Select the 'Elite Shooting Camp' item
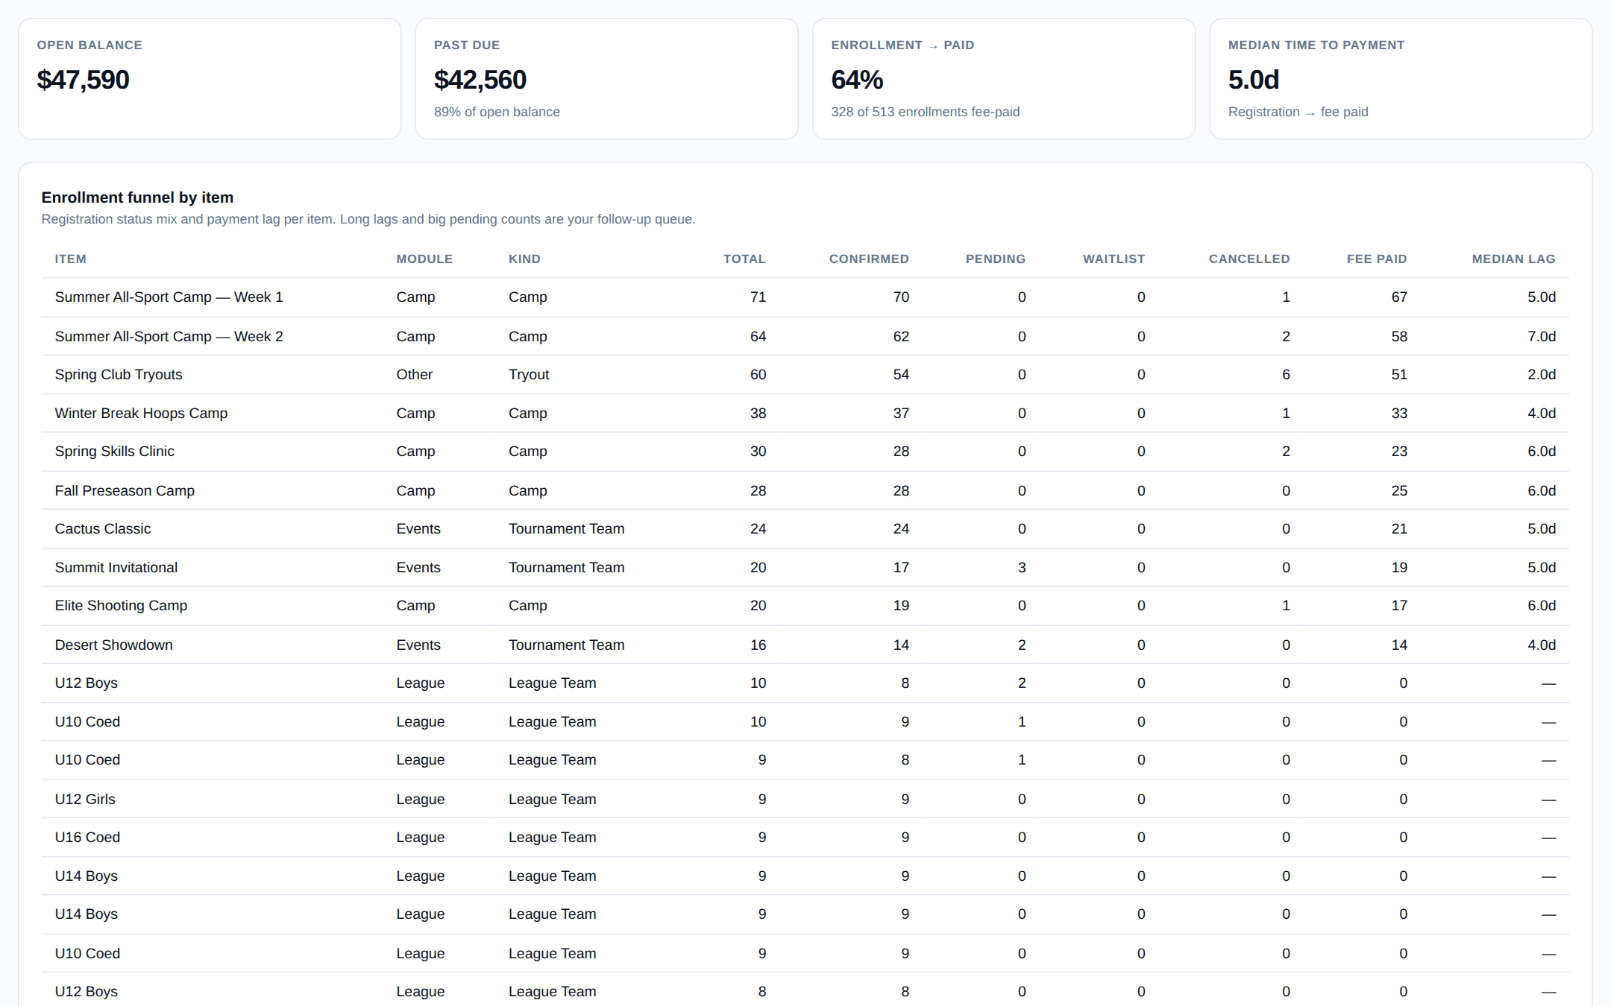 tap(121, 606)
